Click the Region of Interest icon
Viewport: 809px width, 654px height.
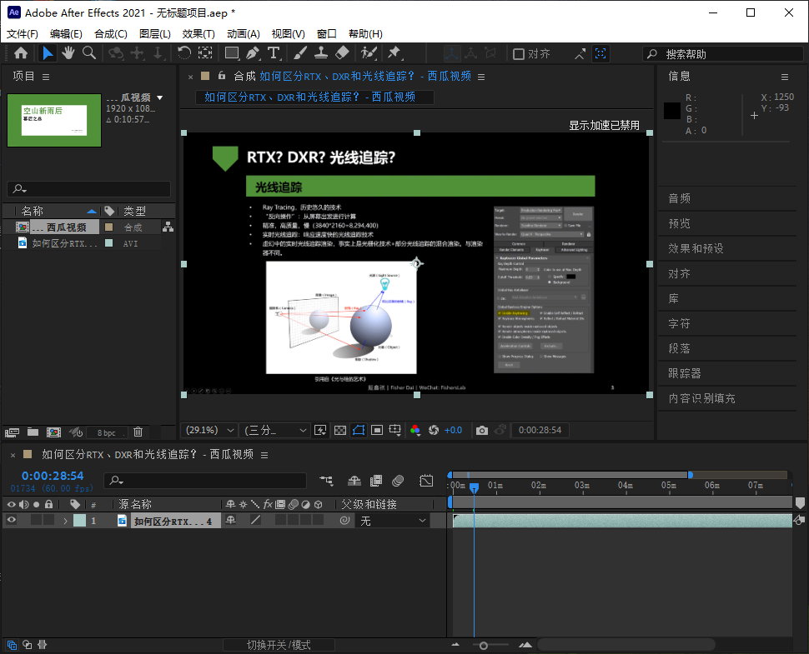coord(377,431)
